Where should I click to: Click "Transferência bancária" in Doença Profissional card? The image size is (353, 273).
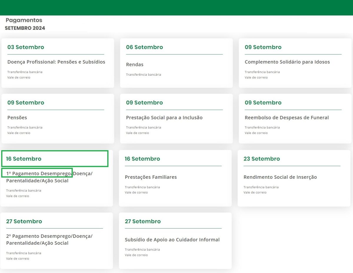click(x=25, y=72)
